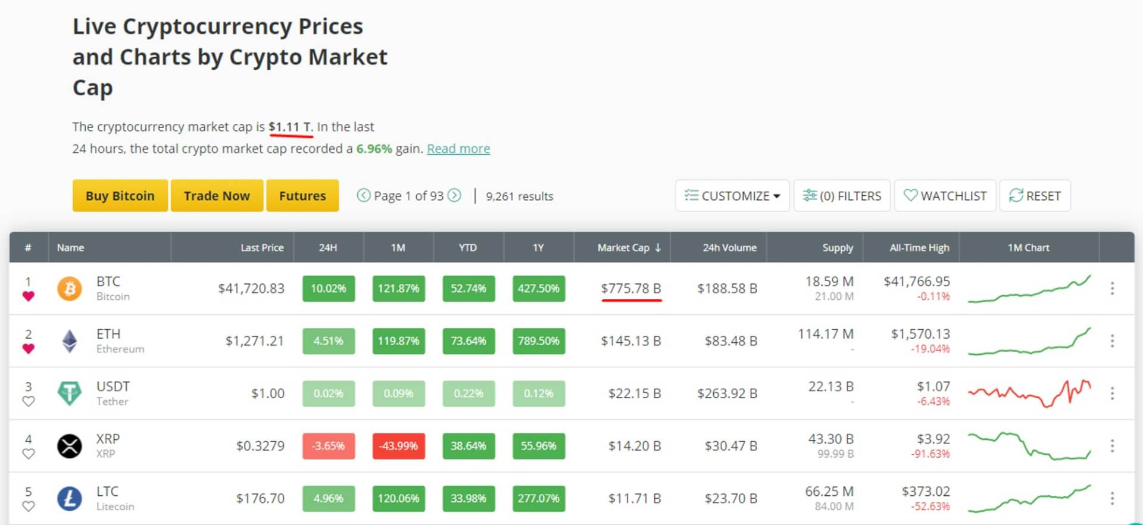Click the RESET button
The width and height of the screenshot is (1143, 525).
1035,195
